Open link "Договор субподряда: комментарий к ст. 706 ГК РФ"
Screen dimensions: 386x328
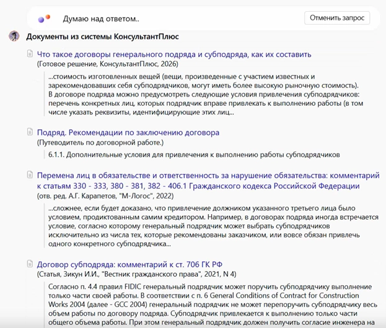pyautogui.click(x=129, y=264)
